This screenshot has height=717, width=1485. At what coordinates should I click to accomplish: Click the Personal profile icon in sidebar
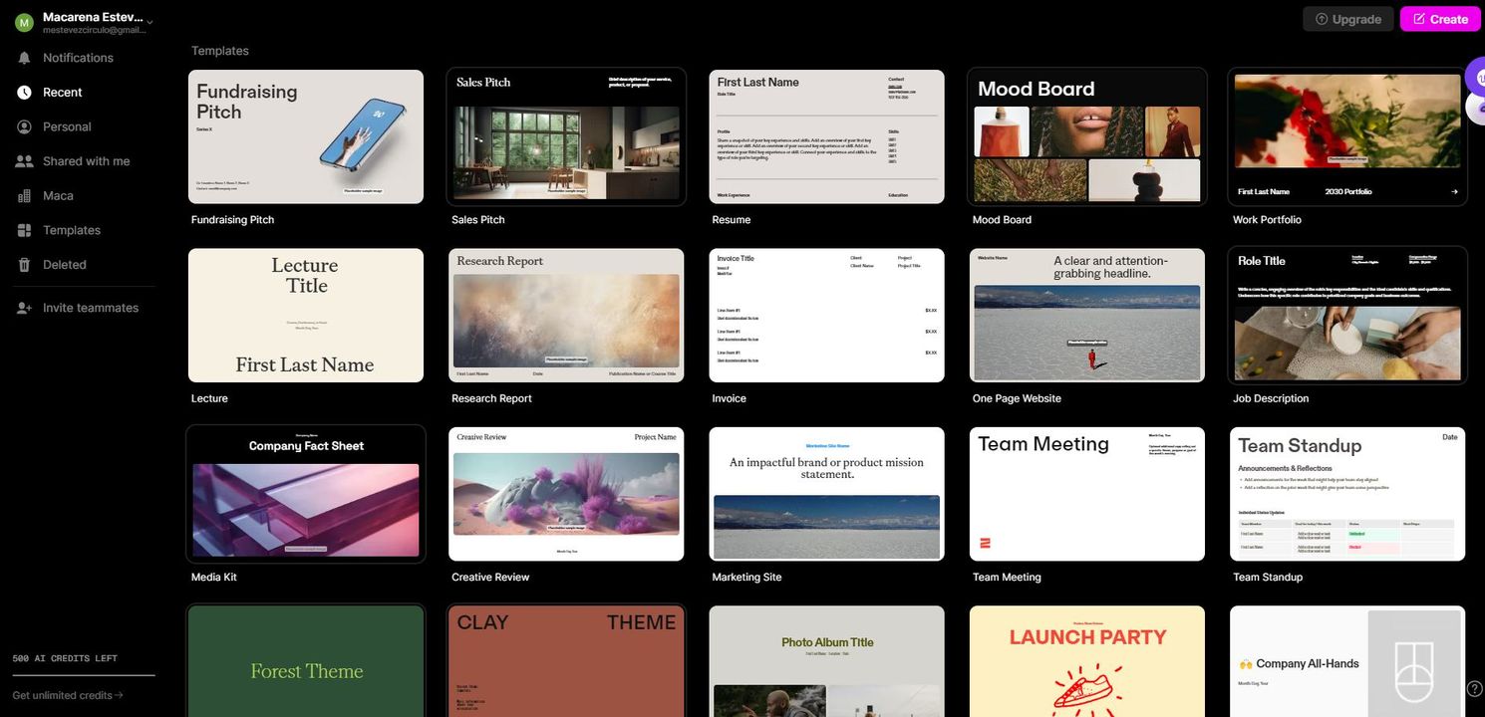click(x=24, y=126)
